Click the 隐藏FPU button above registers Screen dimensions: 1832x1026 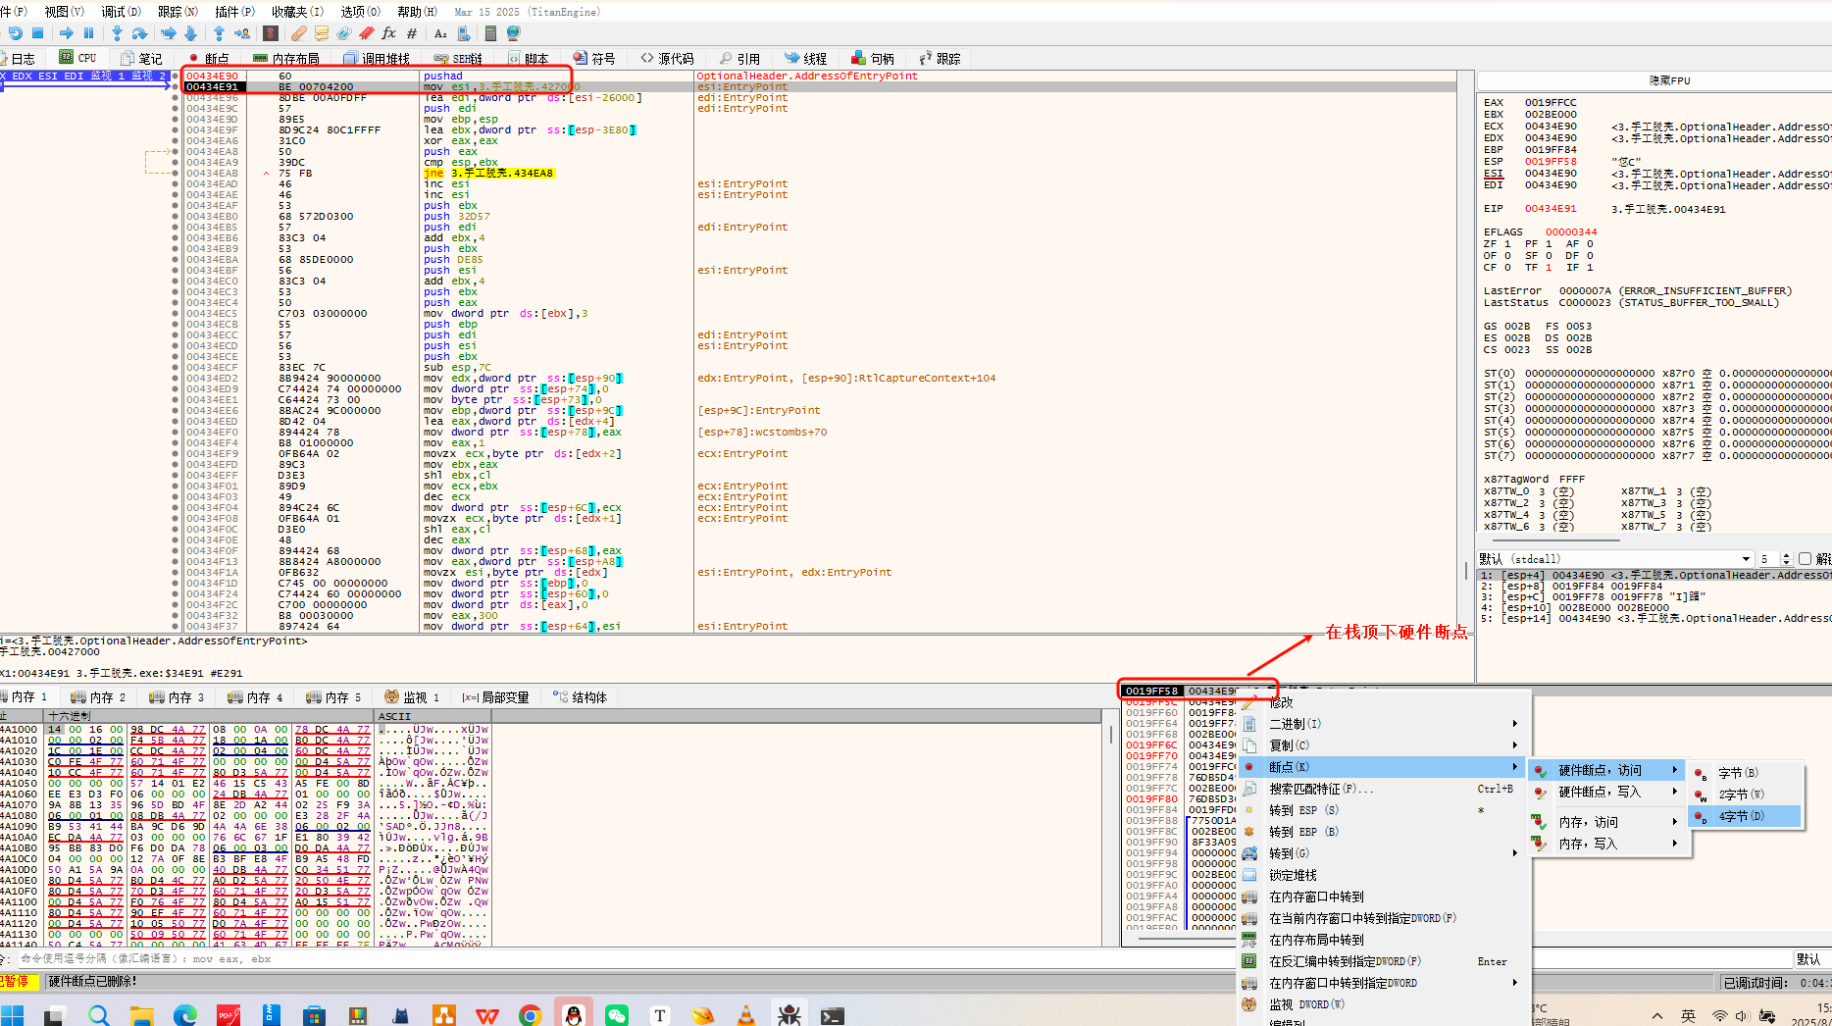(1669, 80)
